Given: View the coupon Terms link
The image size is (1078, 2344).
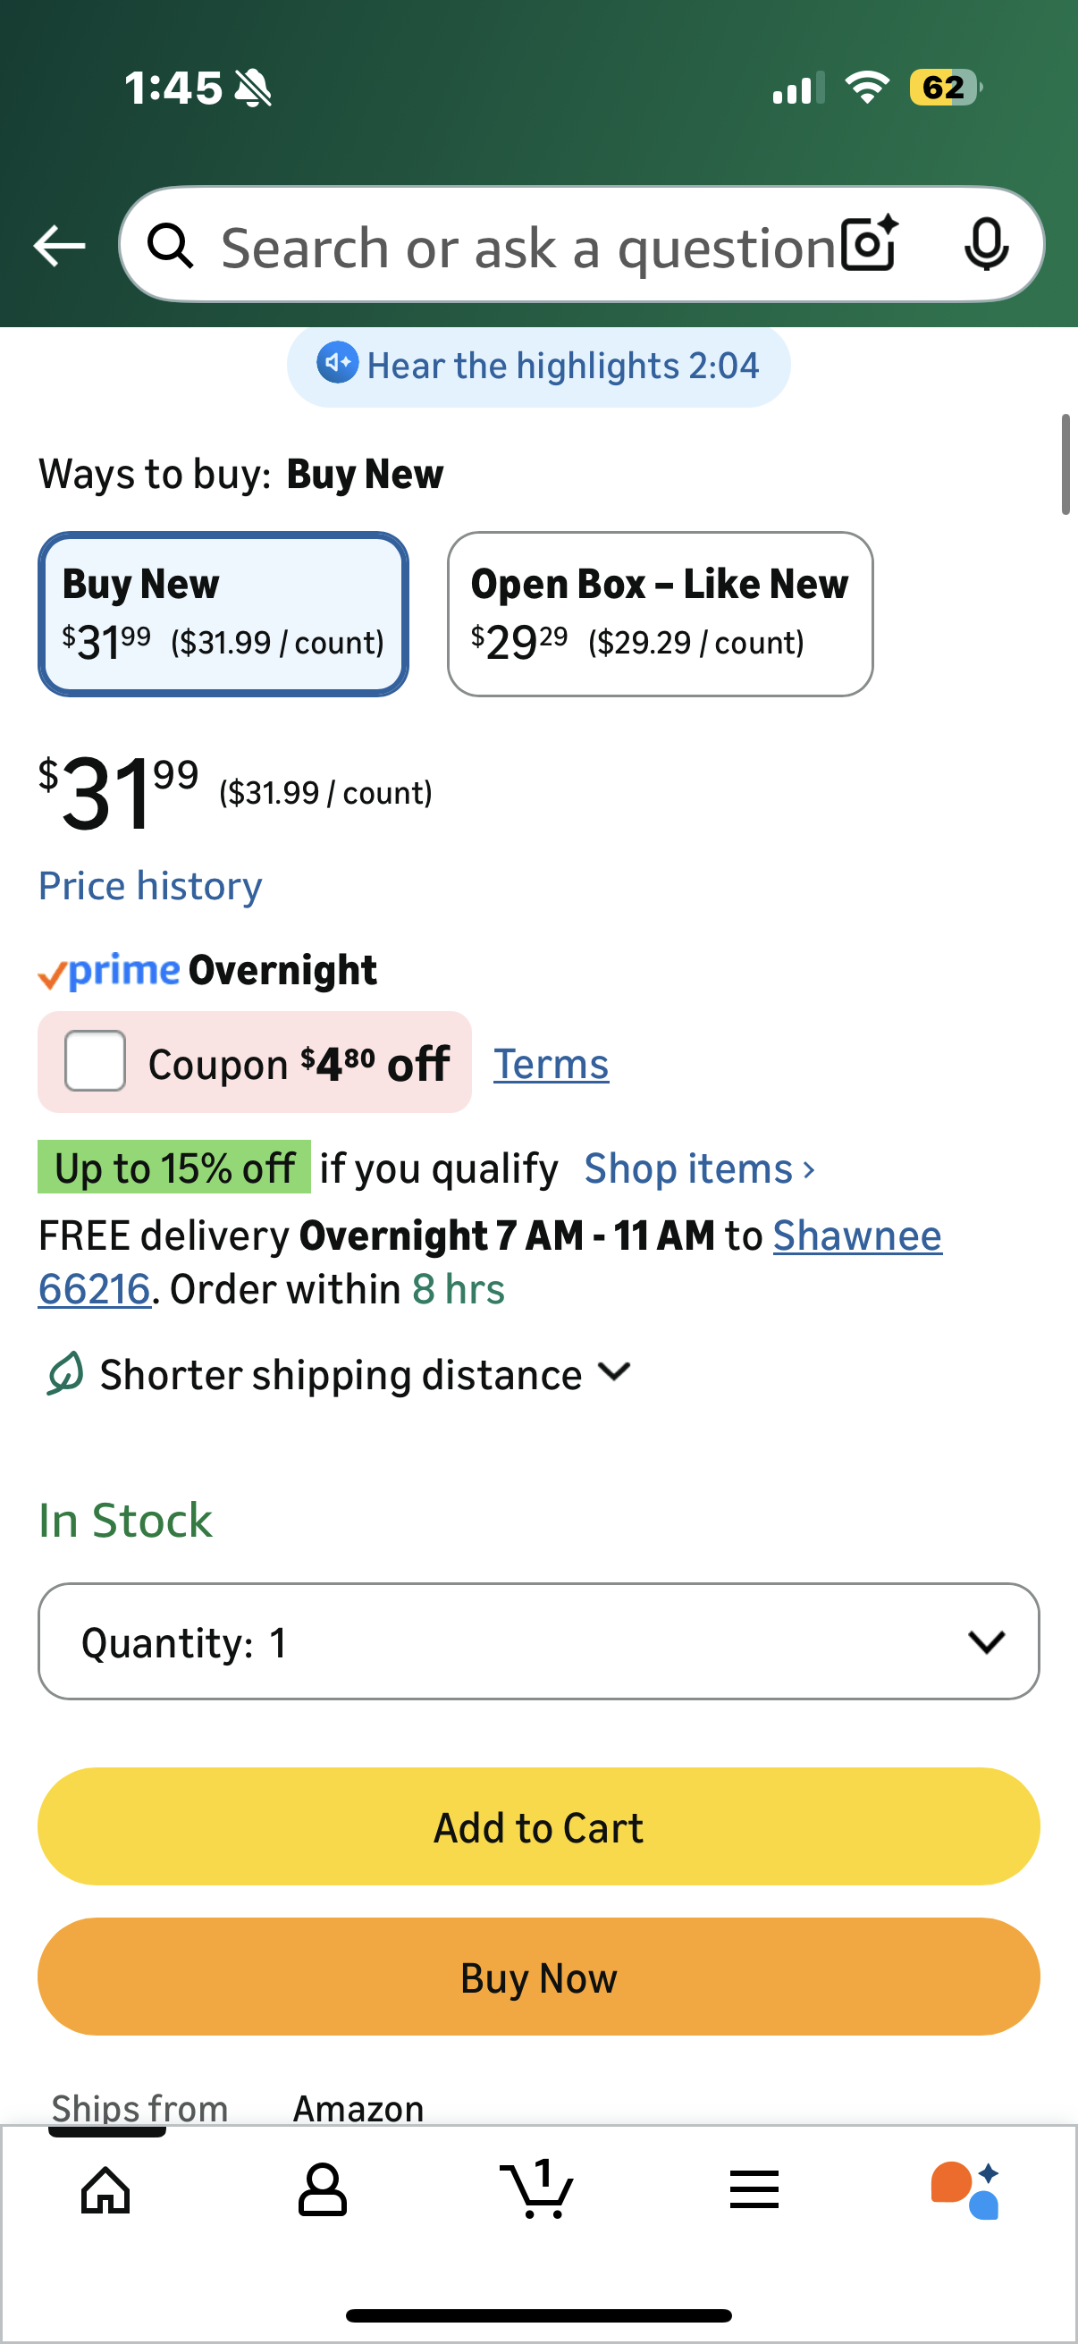Looking at the screenshot, I should pos(551,1064).
